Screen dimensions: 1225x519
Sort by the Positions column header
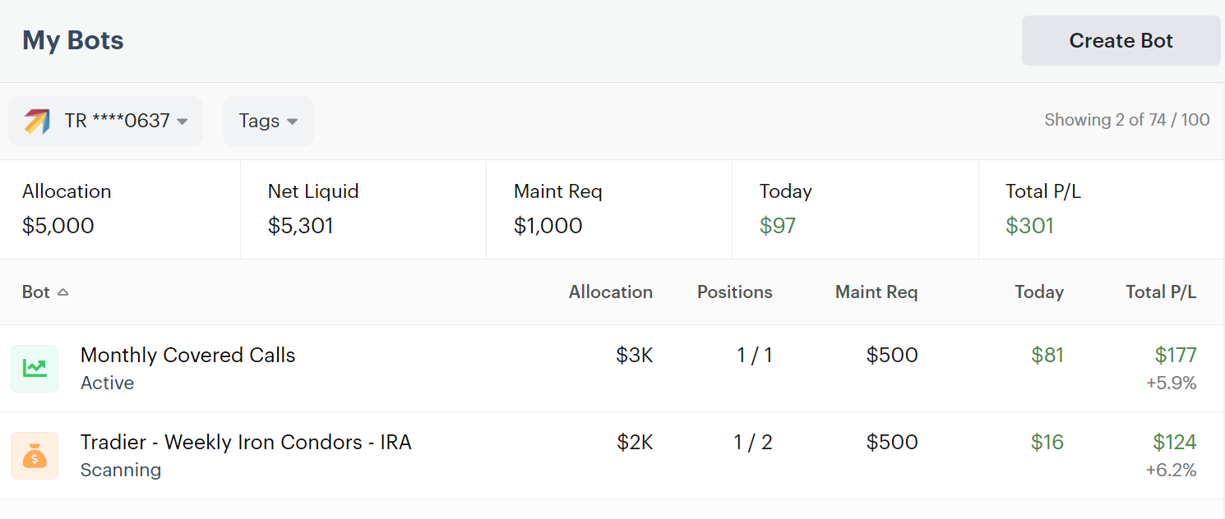(734, 292)
